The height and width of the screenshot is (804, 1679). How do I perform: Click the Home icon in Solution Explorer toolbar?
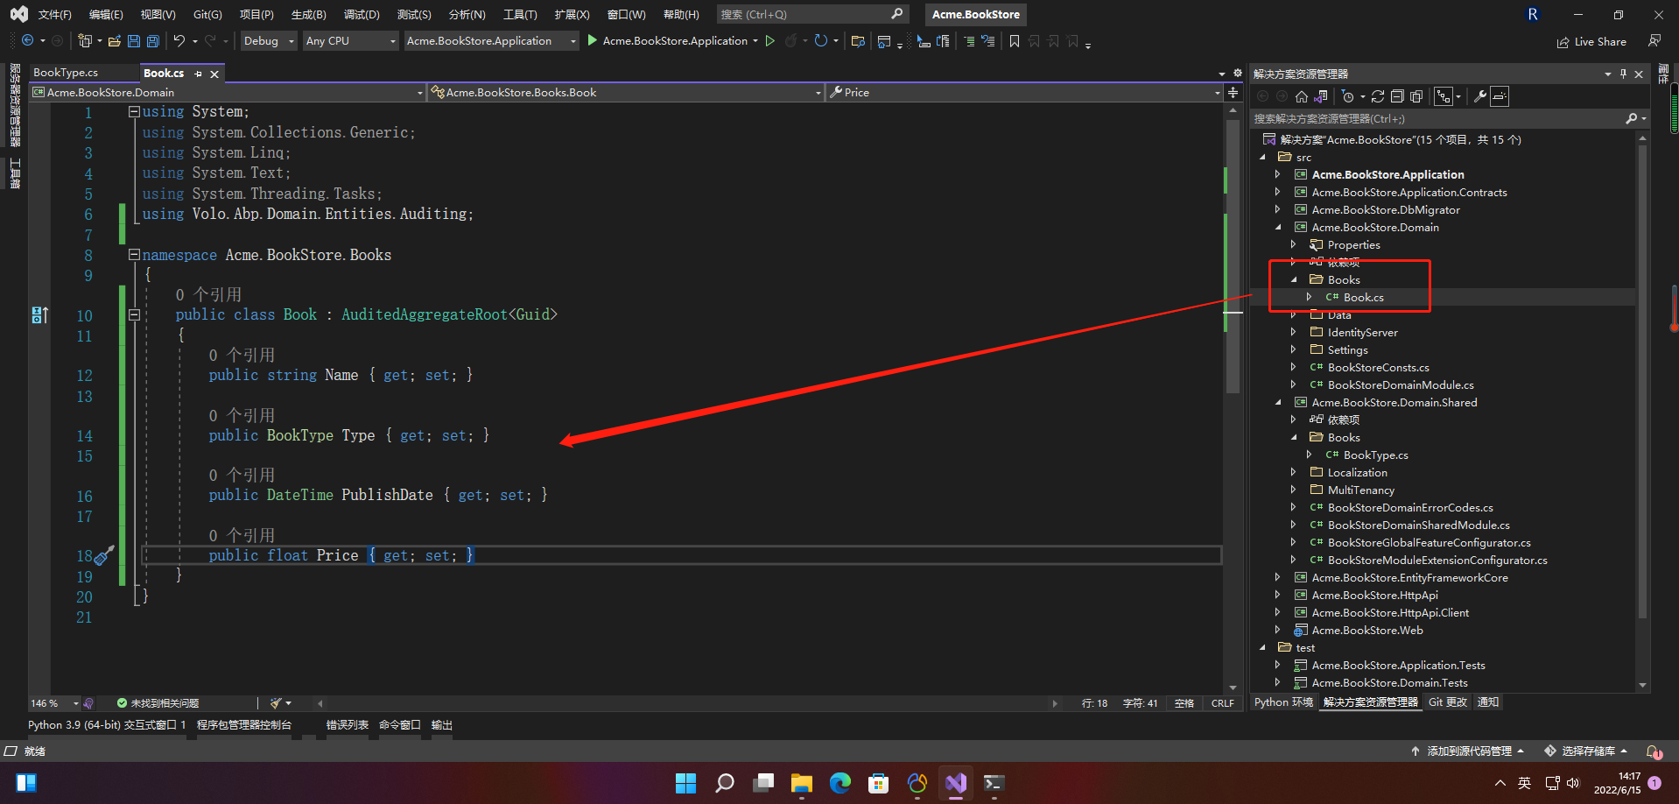click(x=1302, y=96)
